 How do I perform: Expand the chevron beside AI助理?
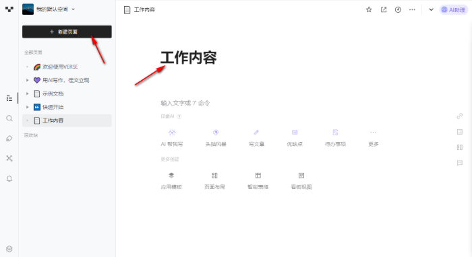point(431,9)
